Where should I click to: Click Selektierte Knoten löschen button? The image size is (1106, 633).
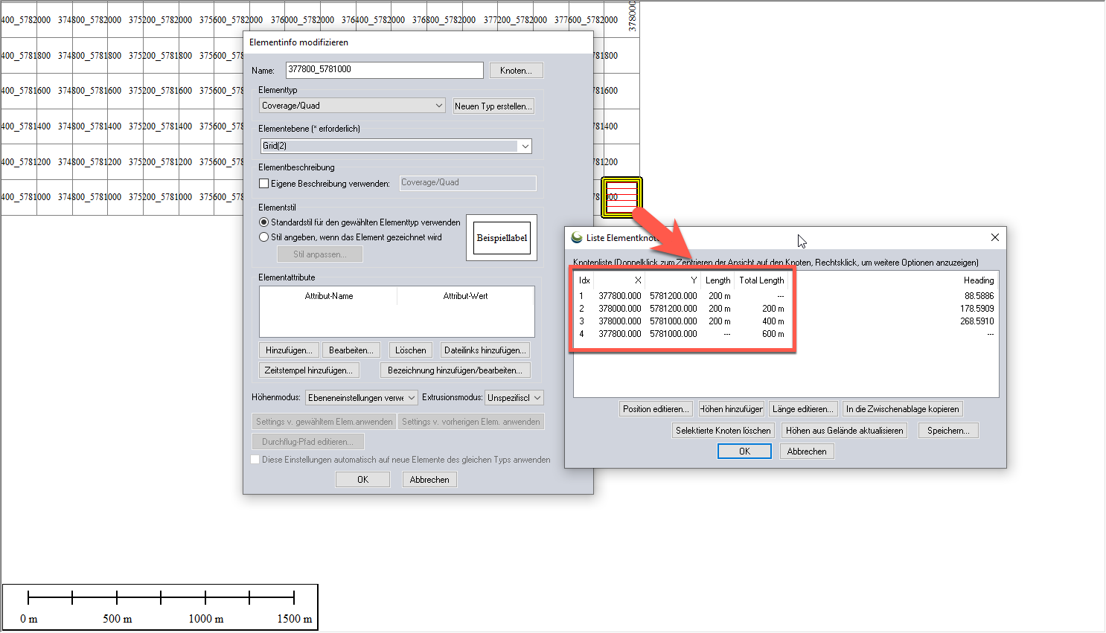(x=723, y=431)
